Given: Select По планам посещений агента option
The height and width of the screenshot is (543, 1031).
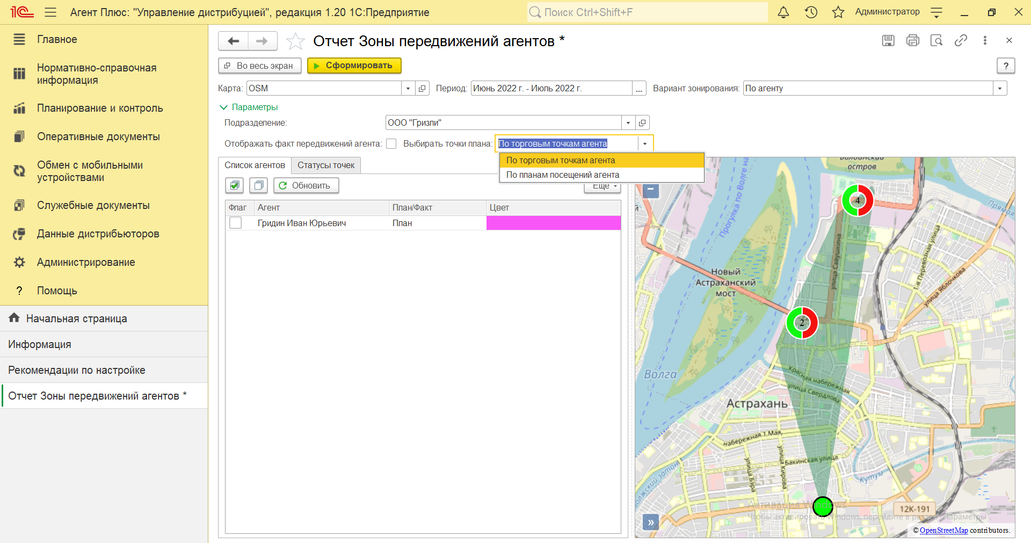Looking at the screenshot, I should coord(602,175).
